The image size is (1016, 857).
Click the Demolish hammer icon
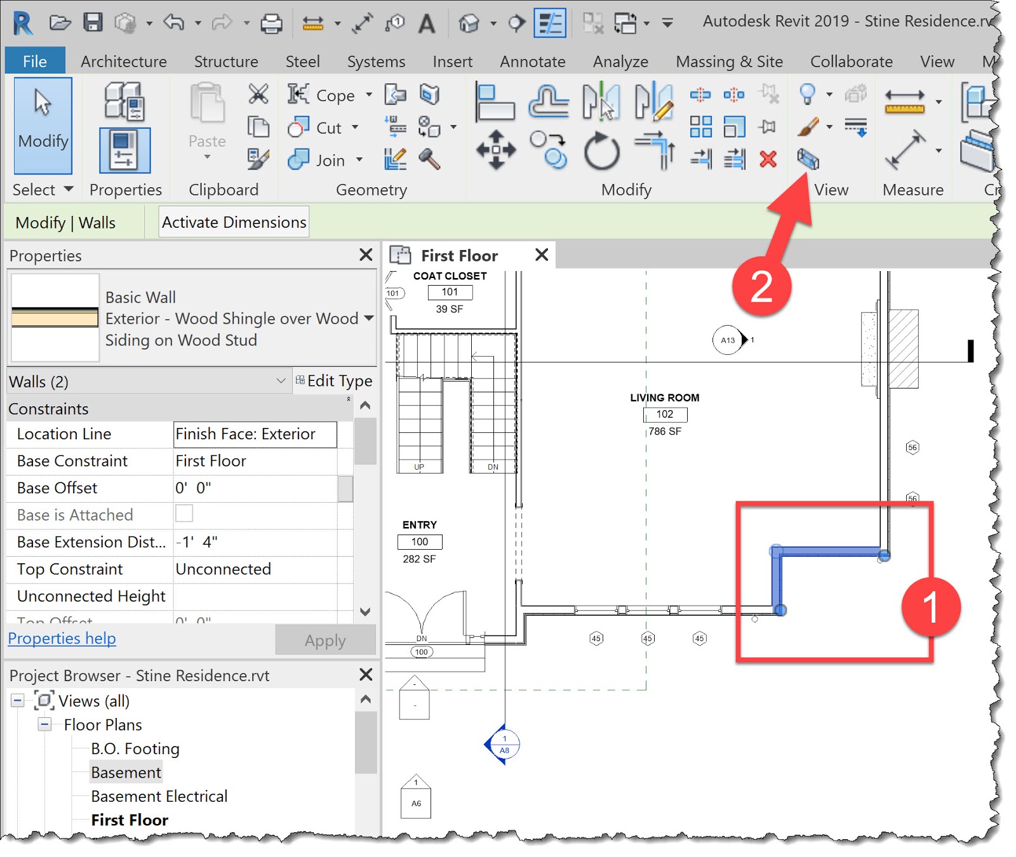(429, 159)
